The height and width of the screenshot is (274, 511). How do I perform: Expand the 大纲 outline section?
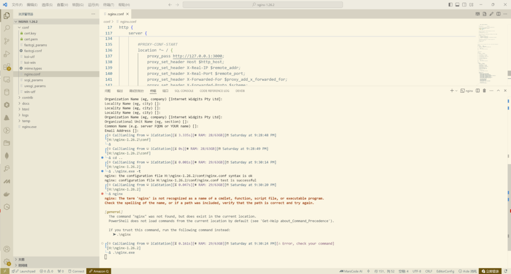56,260
